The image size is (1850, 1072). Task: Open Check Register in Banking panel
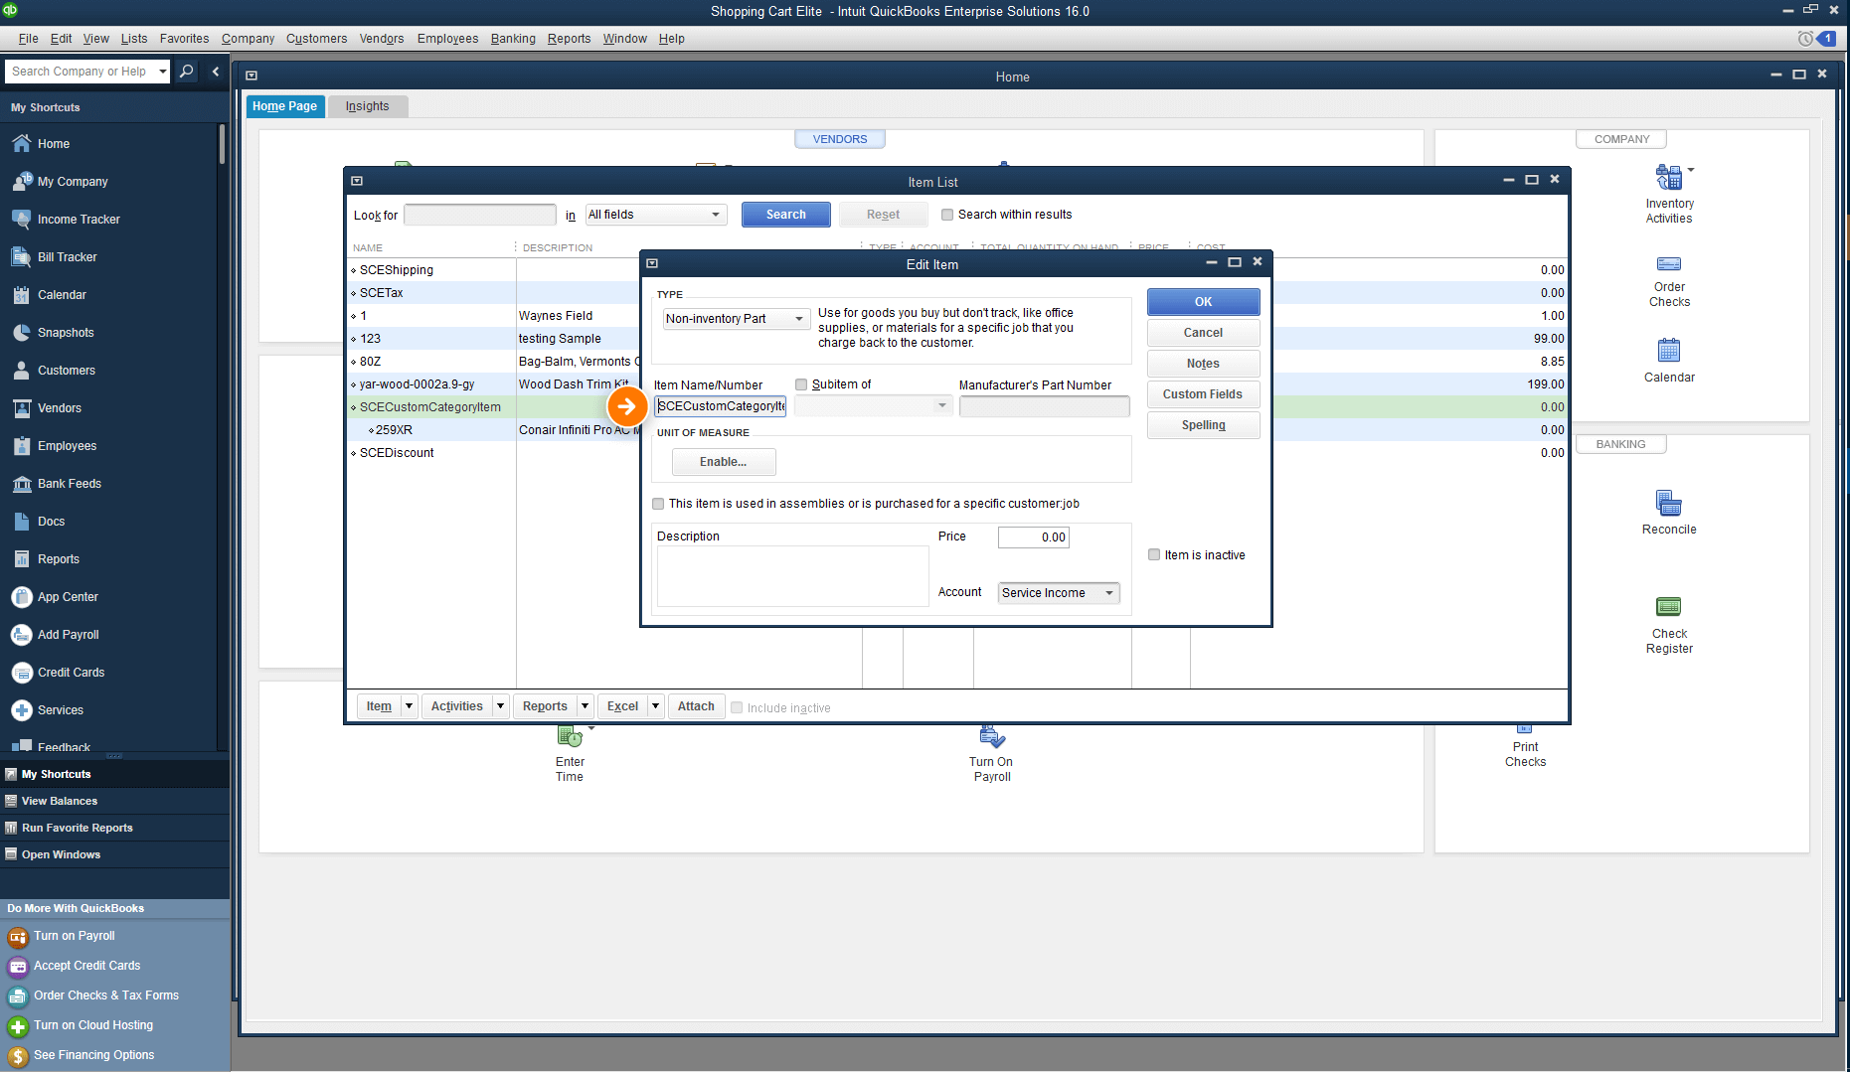[1669, 626]
